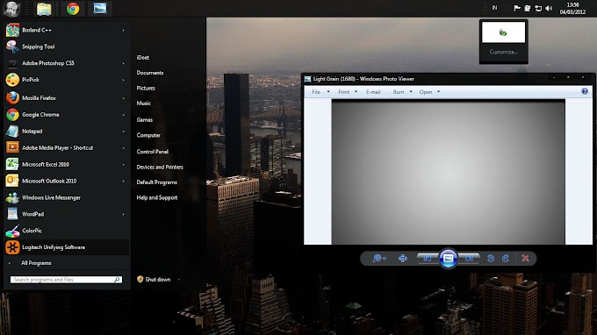The height and width of the screenshot is (335, 597).
Task: Launch Google Chrome from the taskbar
Action: 73,9
